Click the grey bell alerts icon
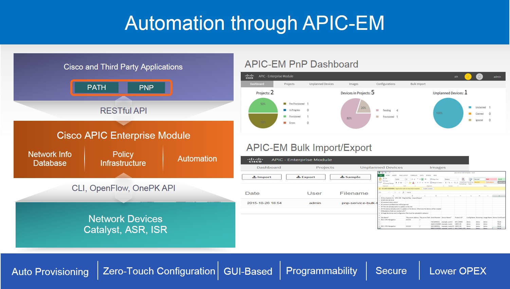The image size is (510, 289). coord(479,77)
